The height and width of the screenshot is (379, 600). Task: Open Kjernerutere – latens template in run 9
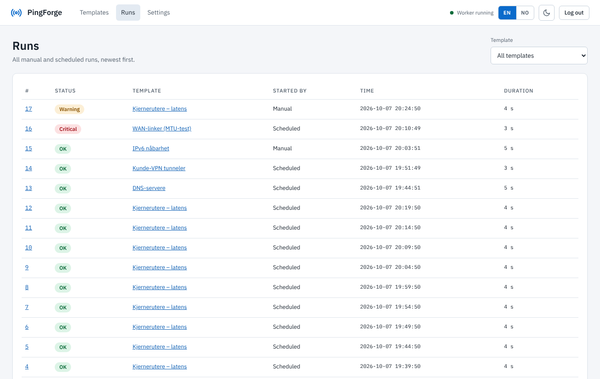pyautogui.click(x=160, y=268)
